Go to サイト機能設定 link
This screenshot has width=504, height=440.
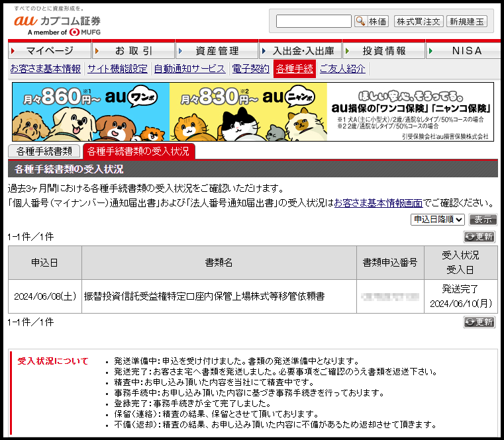pyautogui.click(x=117, y=69)
